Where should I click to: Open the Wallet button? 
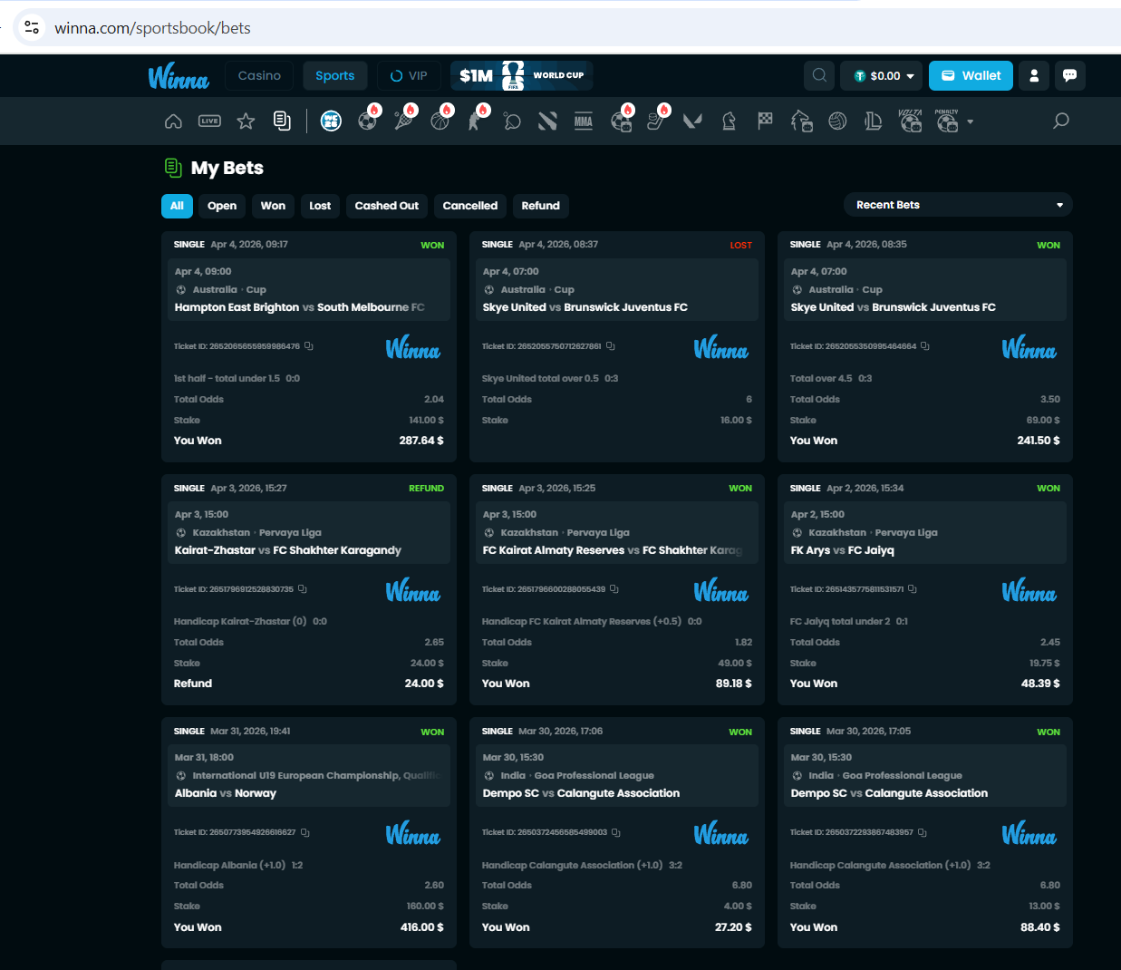point(971,75)
